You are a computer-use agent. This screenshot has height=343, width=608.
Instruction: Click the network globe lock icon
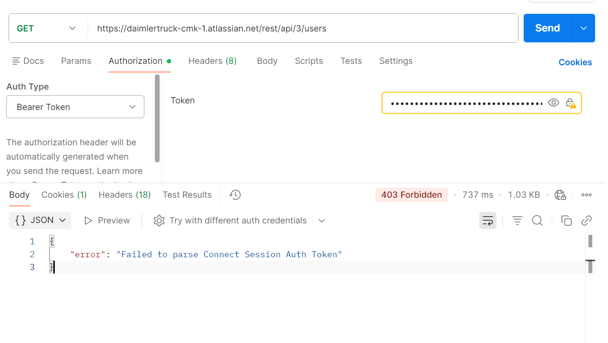point(560,195)
